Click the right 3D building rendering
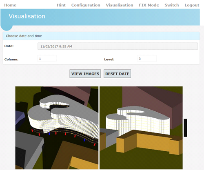The width and height of the screenshot is (204, 170). point(141,128)
